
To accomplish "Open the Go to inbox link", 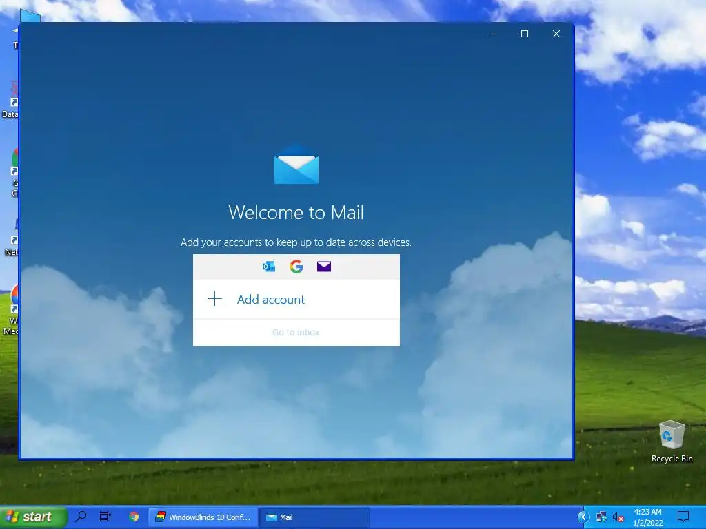I will point(296,333).
